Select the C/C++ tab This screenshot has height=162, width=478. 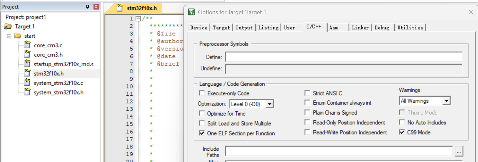(314, 27)
